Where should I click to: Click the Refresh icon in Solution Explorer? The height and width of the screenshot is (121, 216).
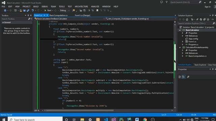point(201,19)
